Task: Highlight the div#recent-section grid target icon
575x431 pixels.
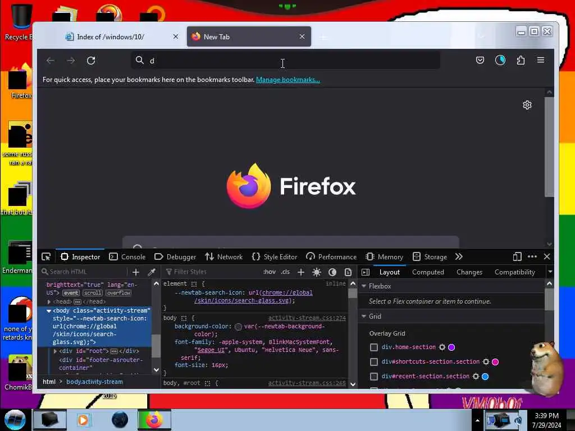Action: point(476,377)
